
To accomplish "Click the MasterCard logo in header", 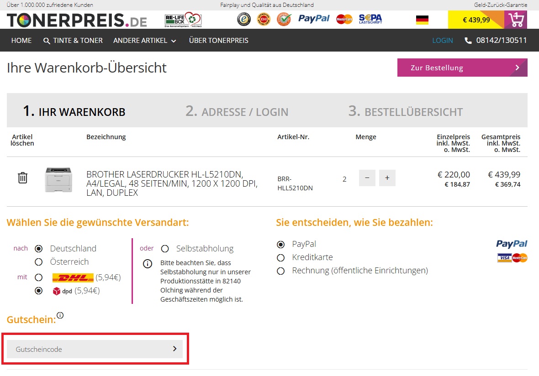I will [x=344, y=19].
